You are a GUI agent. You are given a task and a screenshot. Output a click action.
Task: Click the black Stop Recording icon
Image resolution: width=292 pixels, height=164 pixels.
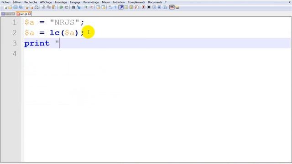(149, 7)
